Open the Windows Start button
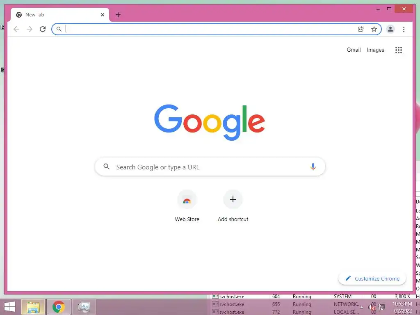This screenshot has width=420, height=315. click(x=10, y=307)
